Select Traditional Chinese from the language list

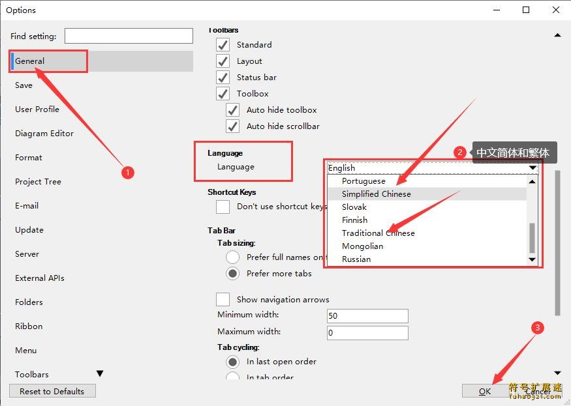click(x=378, y=233)
